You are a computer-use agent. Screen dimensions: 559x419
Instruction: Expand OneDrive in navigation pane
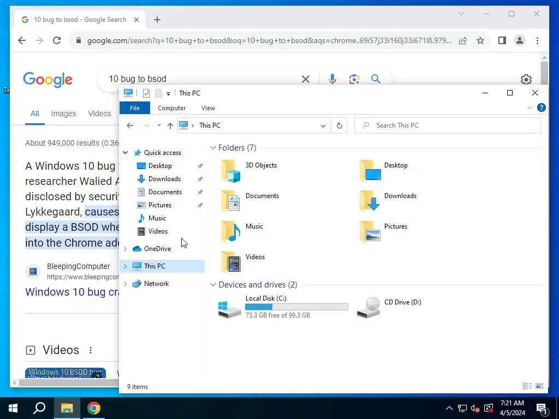point(126,249)
